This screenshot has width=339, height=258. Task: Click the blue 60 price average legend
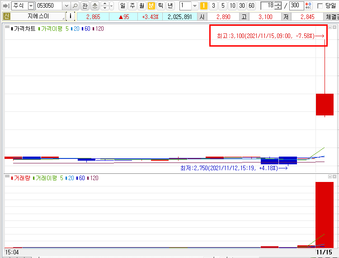coord(86,29)
